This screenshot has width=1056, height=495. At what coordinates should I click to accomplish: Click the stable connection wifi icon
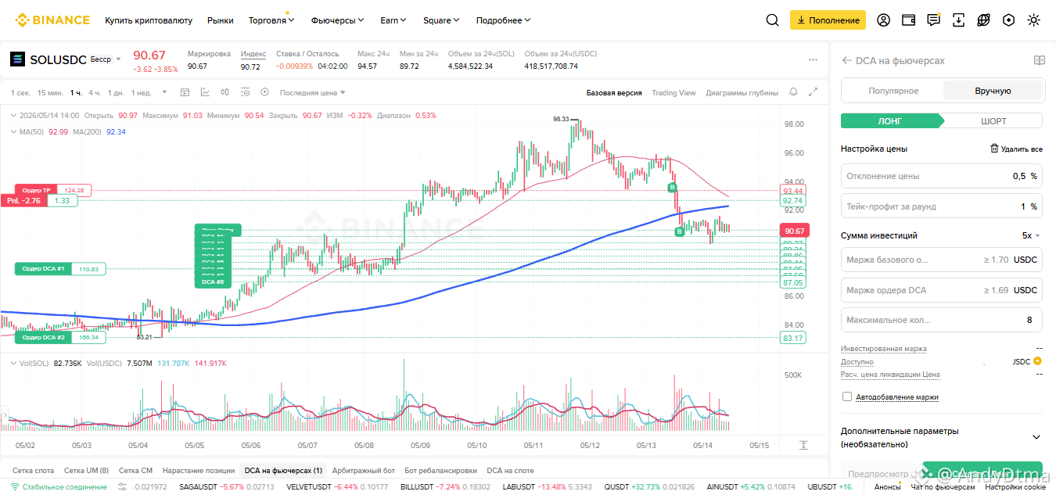[15, 487]
